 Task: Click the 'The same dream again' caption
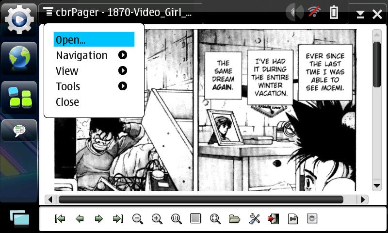(x=223, y=75)
